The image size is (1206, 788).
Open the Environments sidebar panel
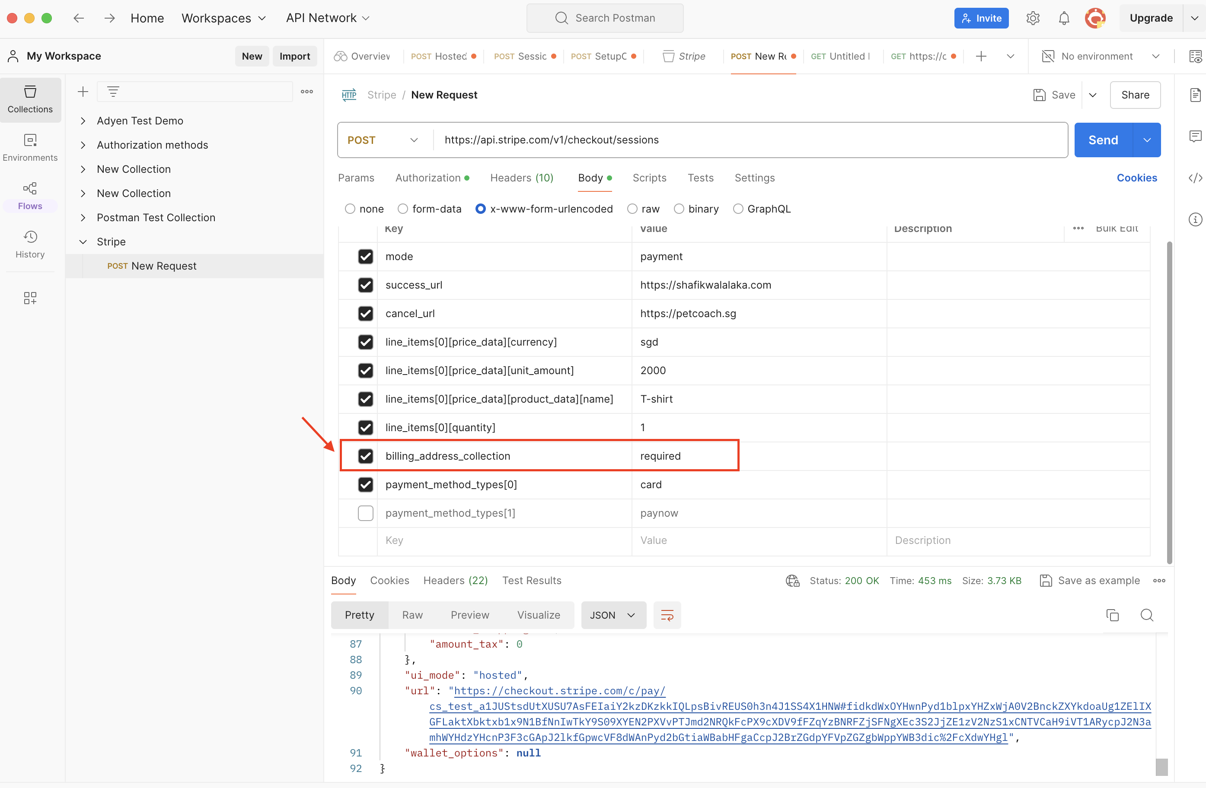coord(30,147)
